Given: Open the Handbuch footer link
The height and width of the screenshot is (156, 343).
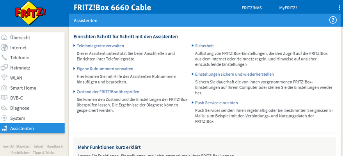Looking at the screenshot, I should coord(55,146).
